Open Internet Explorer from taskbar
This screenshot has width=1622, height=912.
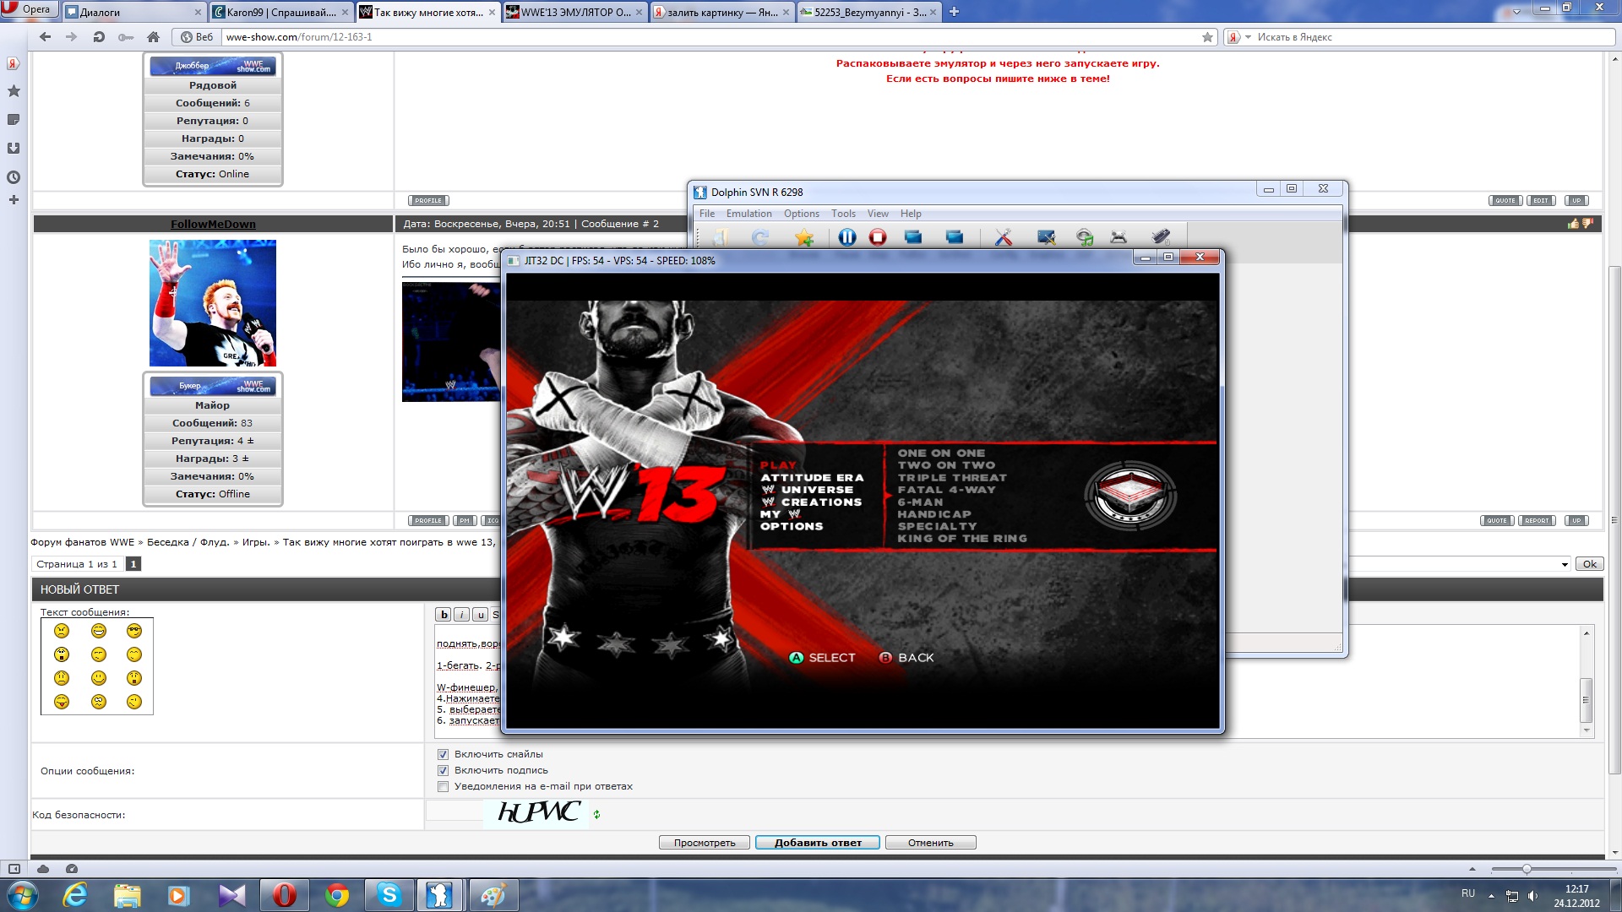[75, 895]
